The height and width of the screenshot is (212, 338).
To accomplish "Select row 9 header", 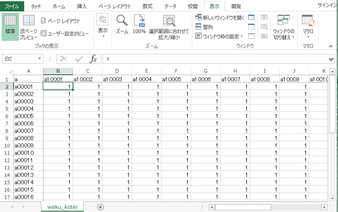I will pyautogui.click(x=7, y=138).
